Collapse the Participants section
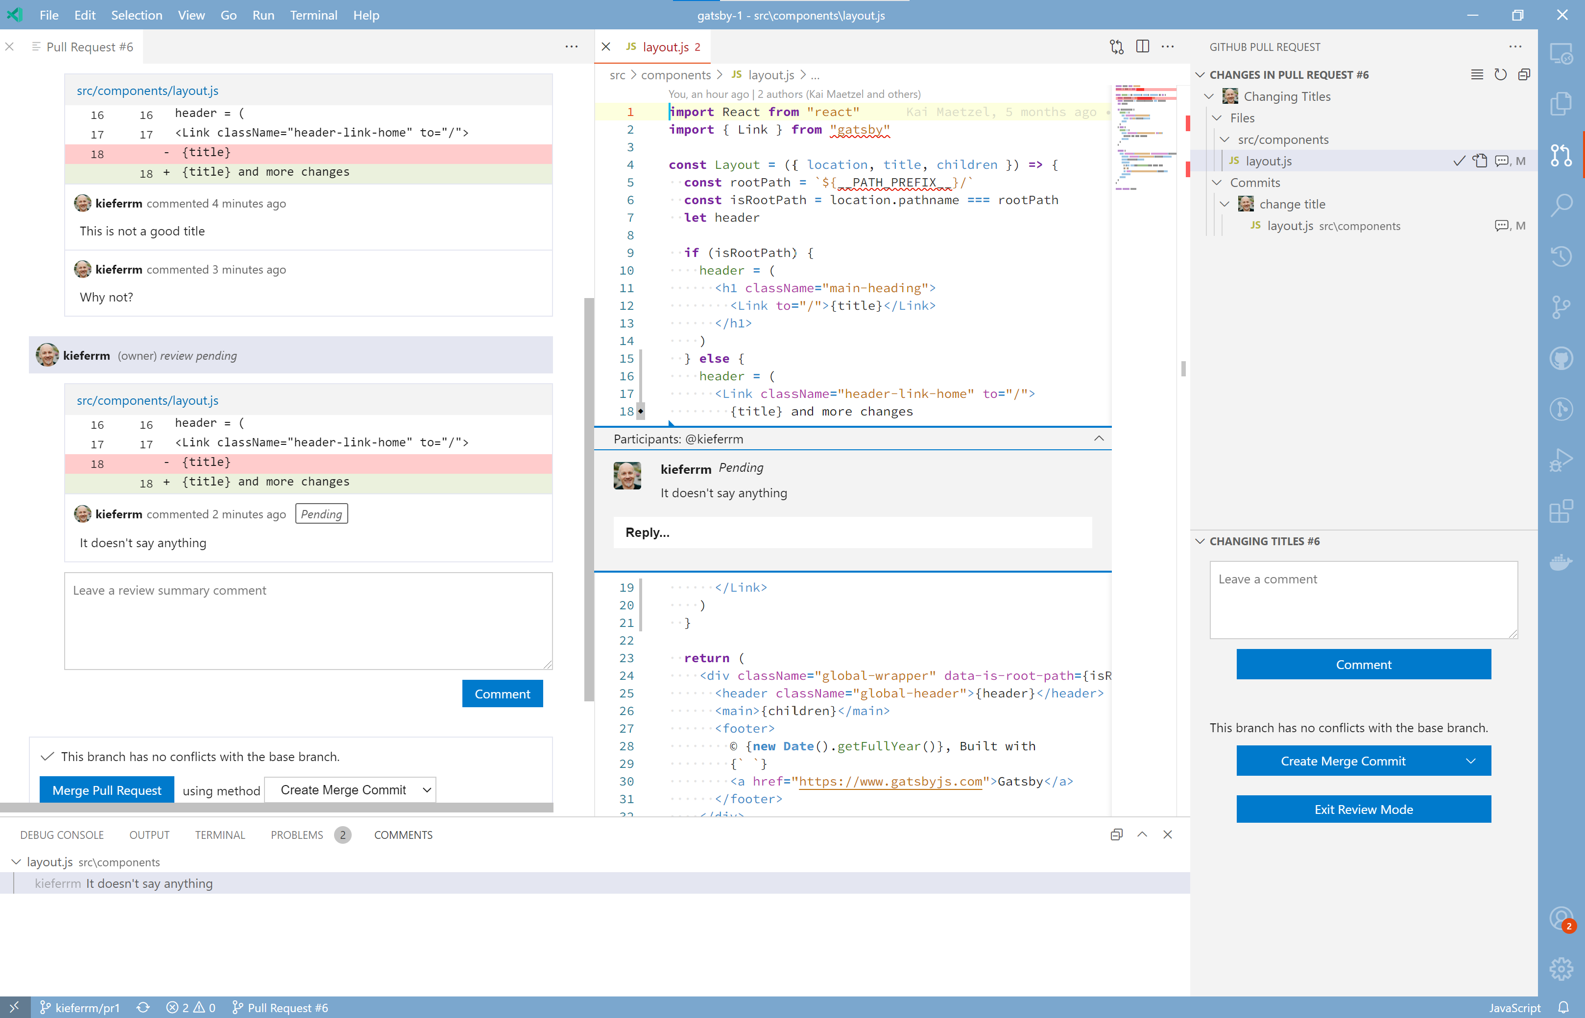The height and width of the screenshot is (1018, 1585). pyautogui.click(x=1100, y=438)
